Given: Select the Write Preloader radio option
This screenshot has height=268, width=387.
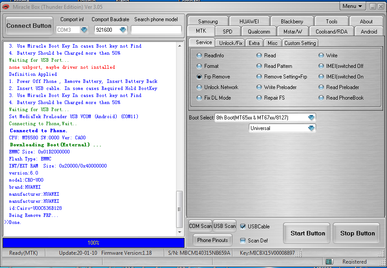Looking at the screenshot, I should coord(259,87).
